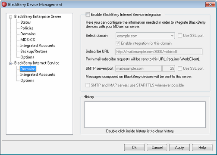
Task: Click inside the History list box
Action: [145, 115]
